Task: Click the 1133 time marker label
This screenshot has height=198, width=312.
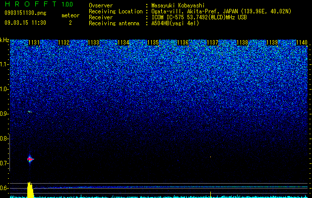Action: [94, 43]
